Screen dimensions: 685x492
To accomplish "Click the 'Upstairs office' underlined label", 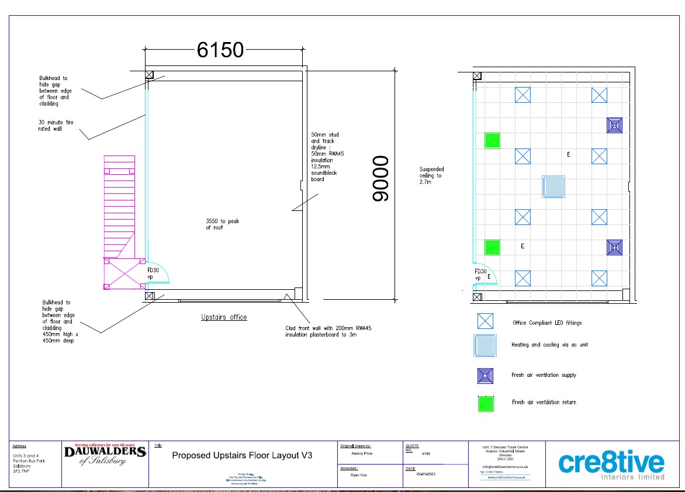I will 224,317.
